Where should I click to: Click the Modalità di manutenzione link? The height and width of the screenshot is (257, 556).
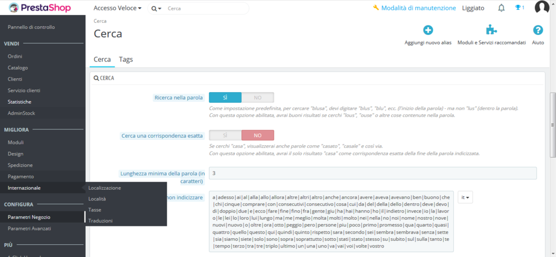(419, 8)
